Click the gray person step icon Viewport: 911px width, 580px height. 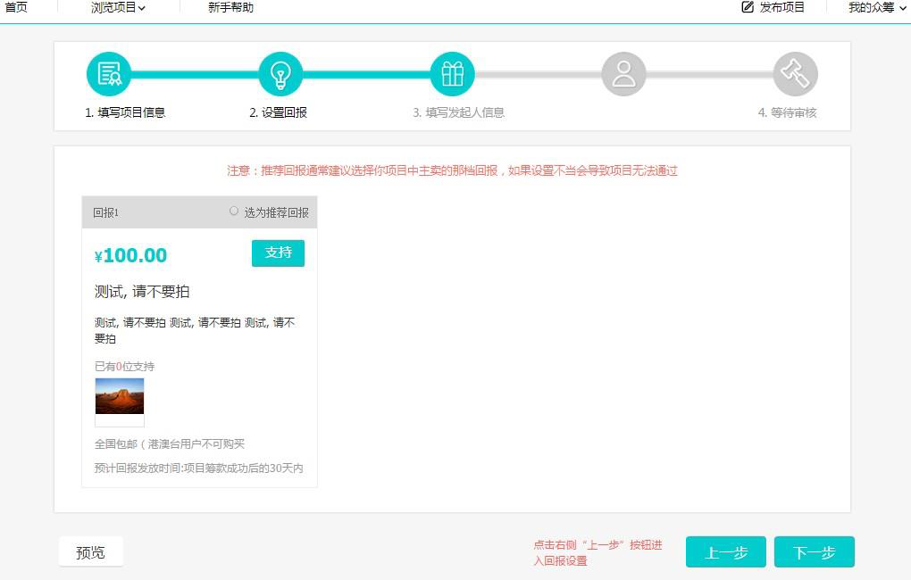coord(623,74)
